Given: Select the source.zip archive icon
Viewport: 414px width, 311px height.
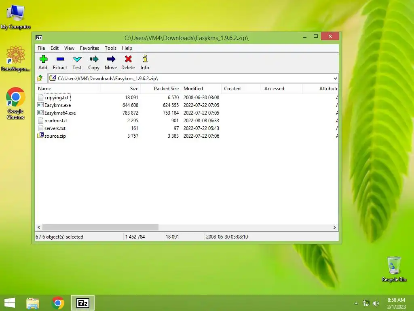Looking at the screenshot, I should click(x=40, y=136).
